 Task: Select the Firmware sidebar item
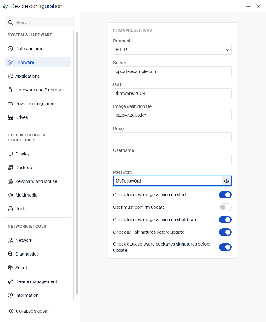pos(38,62)
